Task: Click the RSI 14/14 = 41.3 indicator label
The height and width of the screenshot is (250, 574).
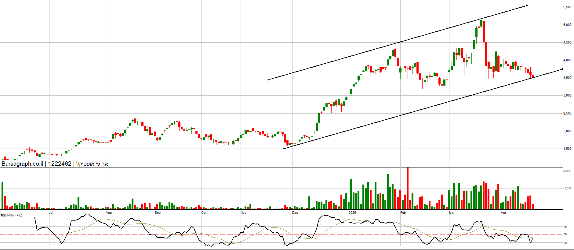Action: (x=12, y=216)
